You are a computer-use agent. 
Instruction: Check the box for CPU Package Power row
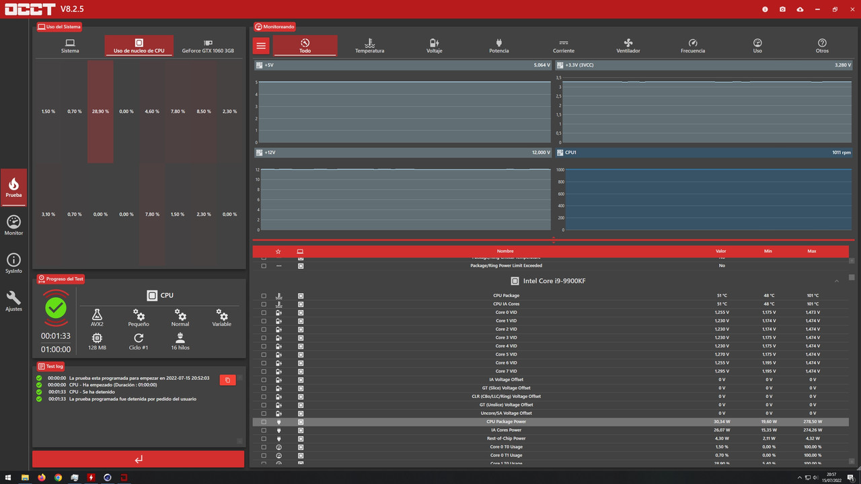click(264, 421)
